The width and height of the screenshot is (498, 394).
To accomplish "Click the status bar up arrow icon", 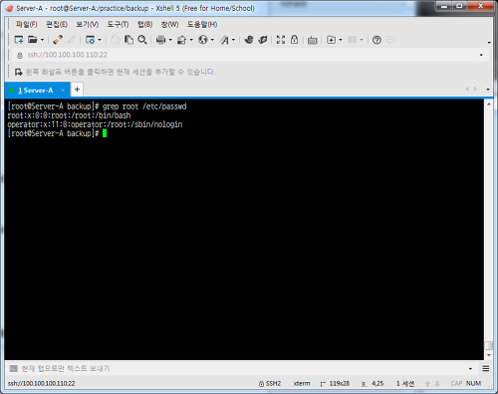I will [x=427, y=384].
